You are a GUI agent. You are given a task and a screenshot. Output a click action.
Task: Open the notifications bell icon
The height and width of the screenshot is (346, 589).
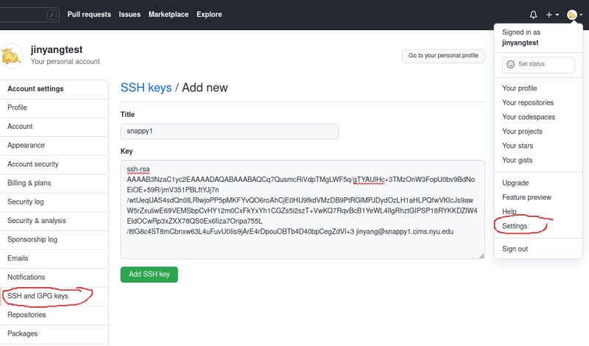pos(533,15)
